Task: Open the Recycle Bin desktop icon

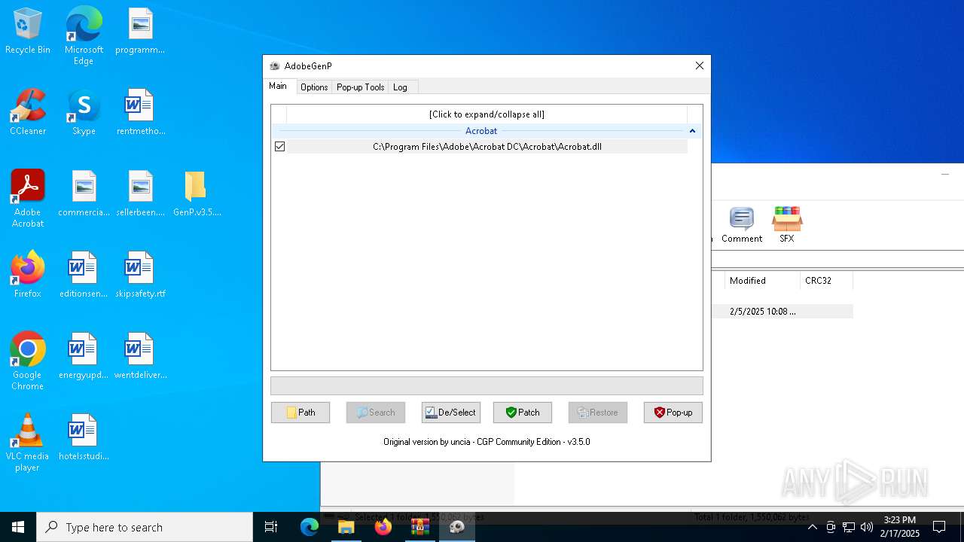Action: [28, 32]
